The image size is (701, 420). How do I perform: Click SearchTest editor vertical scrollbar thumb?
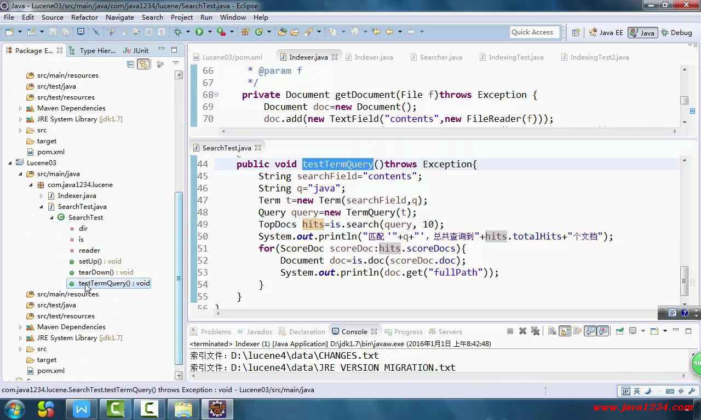click(684, 281)
